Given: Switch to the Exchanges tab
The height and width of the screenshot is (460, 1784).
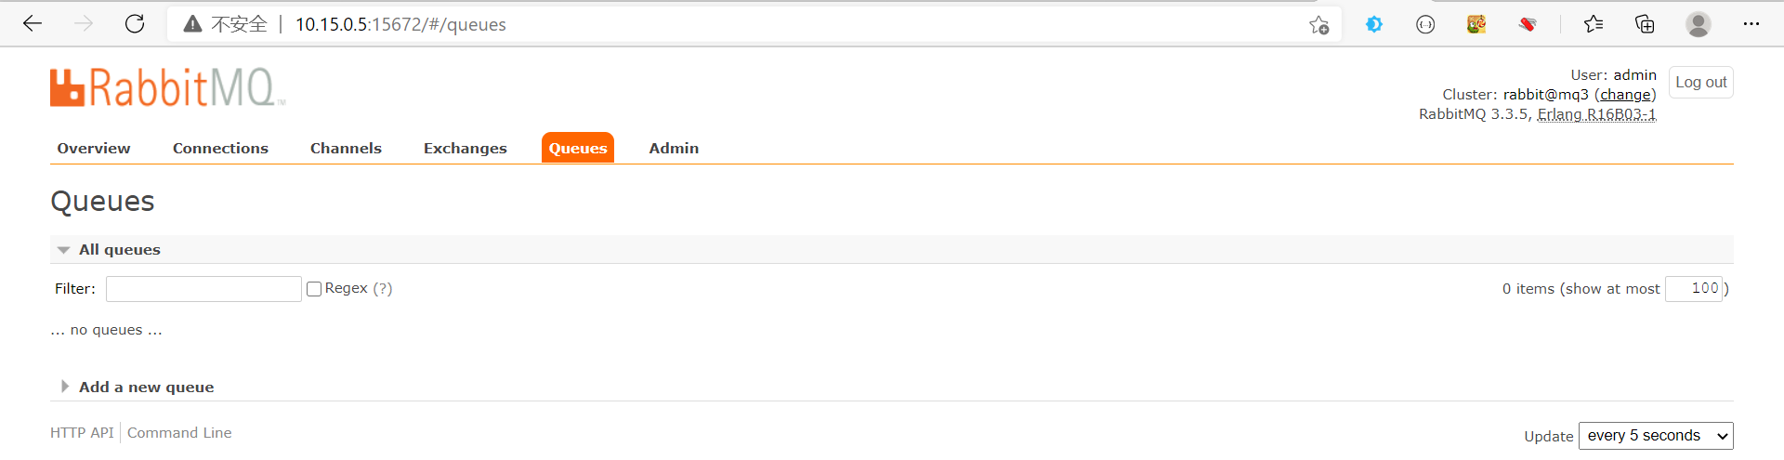Looking at the screenshot, I should [x=466, y=149].
